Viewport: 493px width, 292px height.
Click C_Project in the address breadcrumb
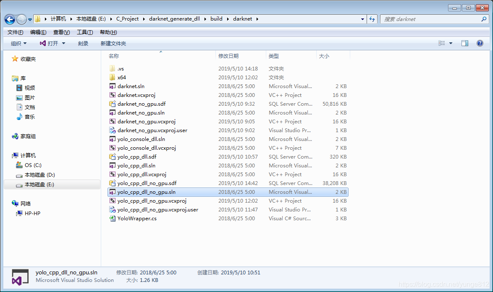[x=127, y=19]
